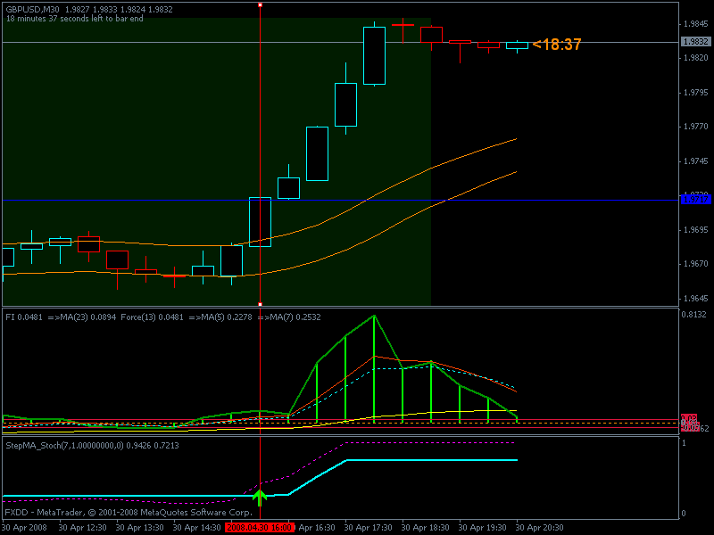The image size is (714, 535).
Task: Click the magenta dashed stochastic line
Action: click(x=430, y=442)
